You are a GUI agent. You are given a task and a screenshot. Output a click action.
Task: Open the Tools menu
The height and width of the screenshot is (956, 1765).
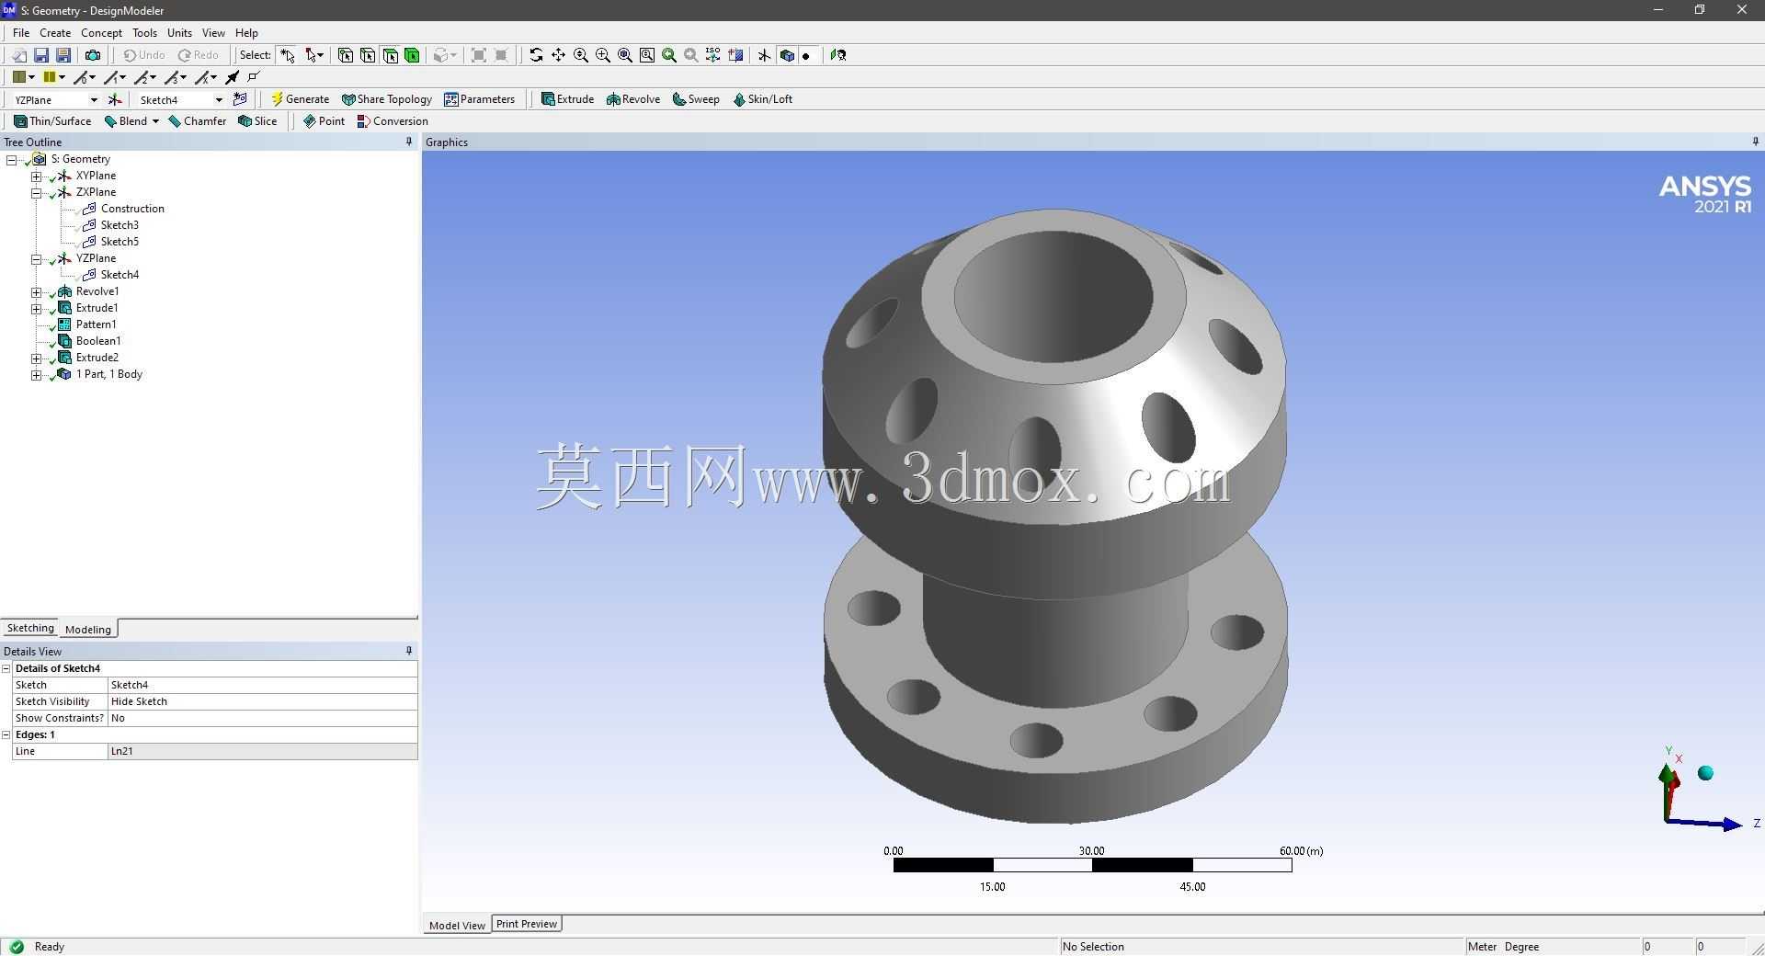point(144,32)
